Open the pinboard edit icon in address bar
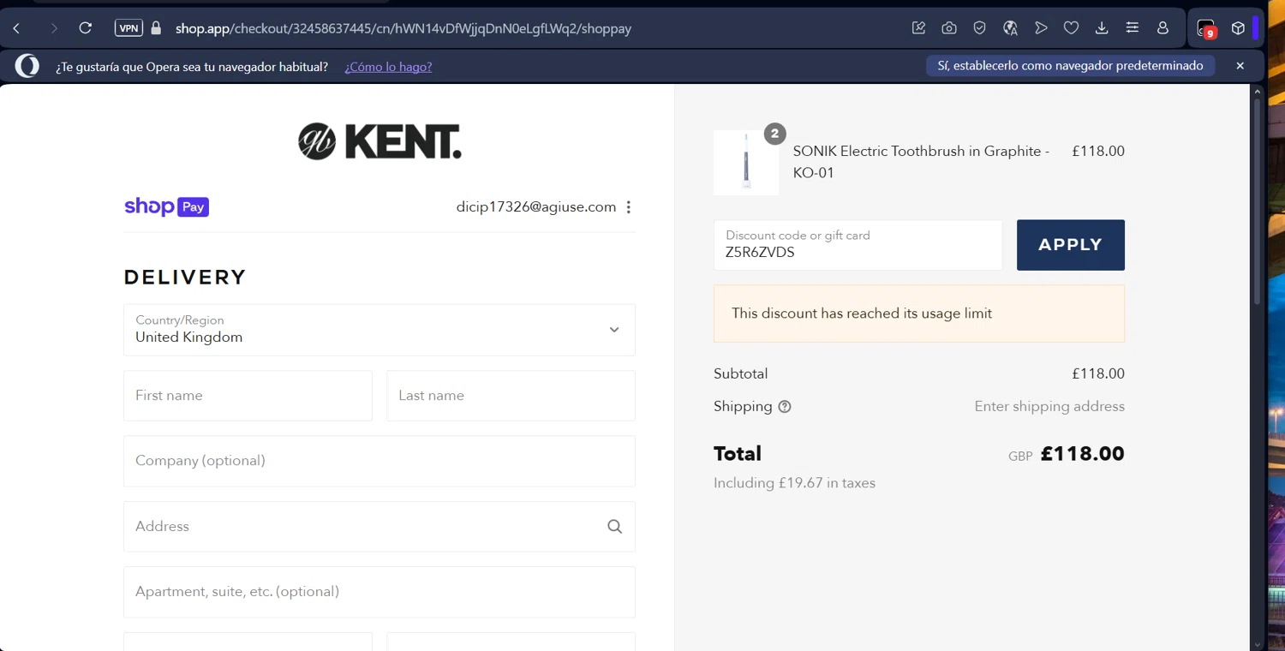1285x651 pixels. point(918,28)
